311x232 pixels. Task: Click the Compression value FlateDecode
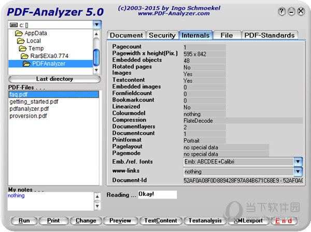(243, 121)
